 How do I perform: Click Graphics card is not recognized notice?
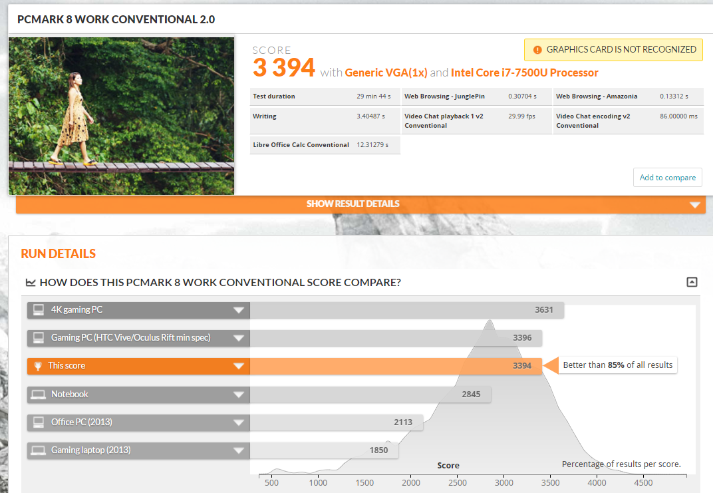tap(613, 50)
